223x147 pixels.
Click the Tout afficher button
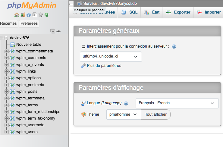[x=156, y=114]
